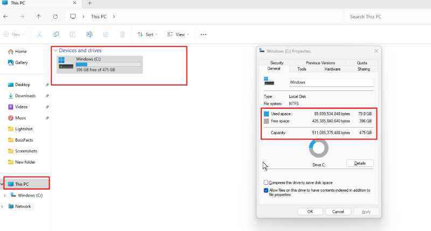Viewport: 431px width, 231px height.
Task: Click This PC in the address bar
Action: click(99, 17)
